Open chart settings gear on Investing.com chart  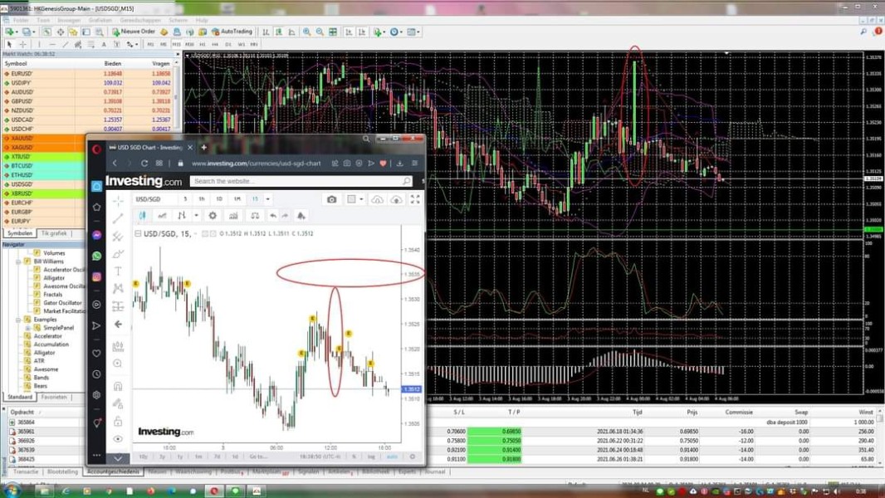(213, 216)
